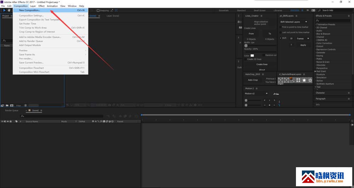Image resolution: width=354 pixels, height=188 pixels.
Task: Open the Character panel menu icon
Action: pos(349,93)
